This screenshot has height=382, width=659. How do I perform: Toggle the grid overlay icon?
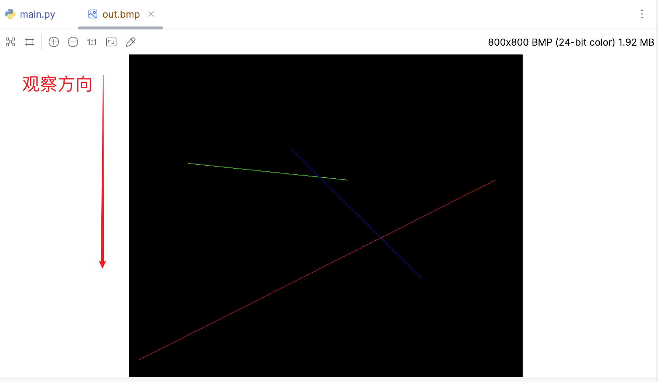point(29,42)
